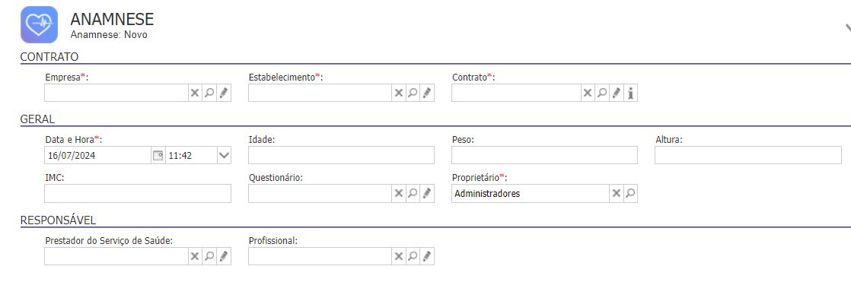Search Prestador do Serviço de Saúde
Screen dimensions: 851x301
tap(209, 256)
